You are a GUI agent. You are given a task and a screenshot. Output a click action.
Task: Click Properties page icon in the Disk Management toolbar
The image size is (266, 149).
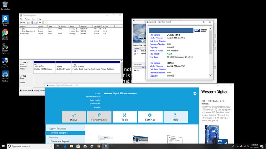coord(43,22)
